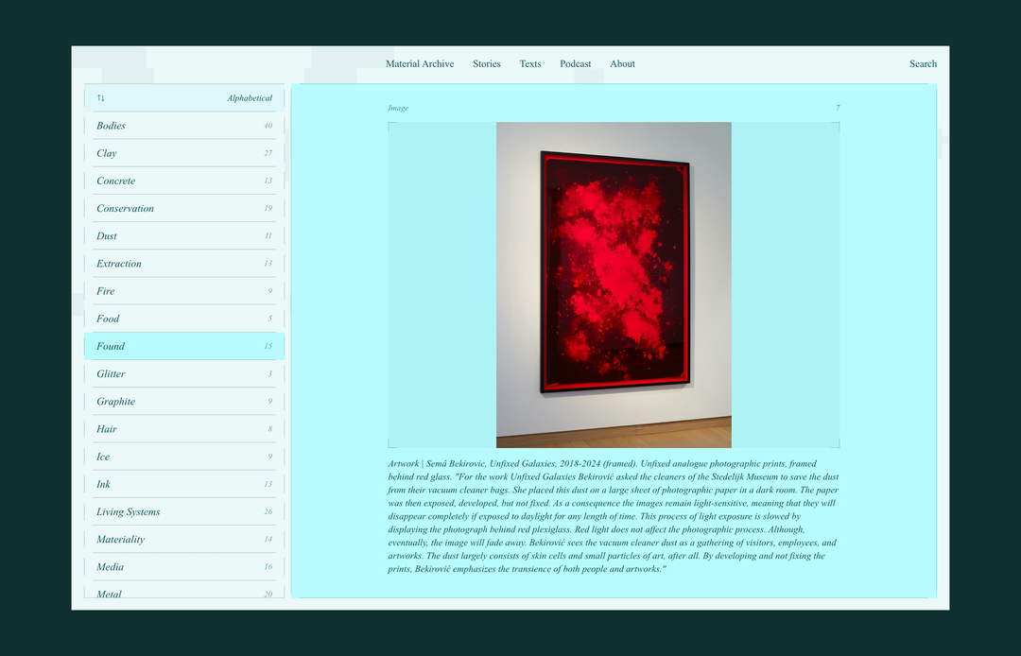Select the Food category
The height and width of the screenshot is (656, 1021).
pyautogui.click(x=184, y=319)
